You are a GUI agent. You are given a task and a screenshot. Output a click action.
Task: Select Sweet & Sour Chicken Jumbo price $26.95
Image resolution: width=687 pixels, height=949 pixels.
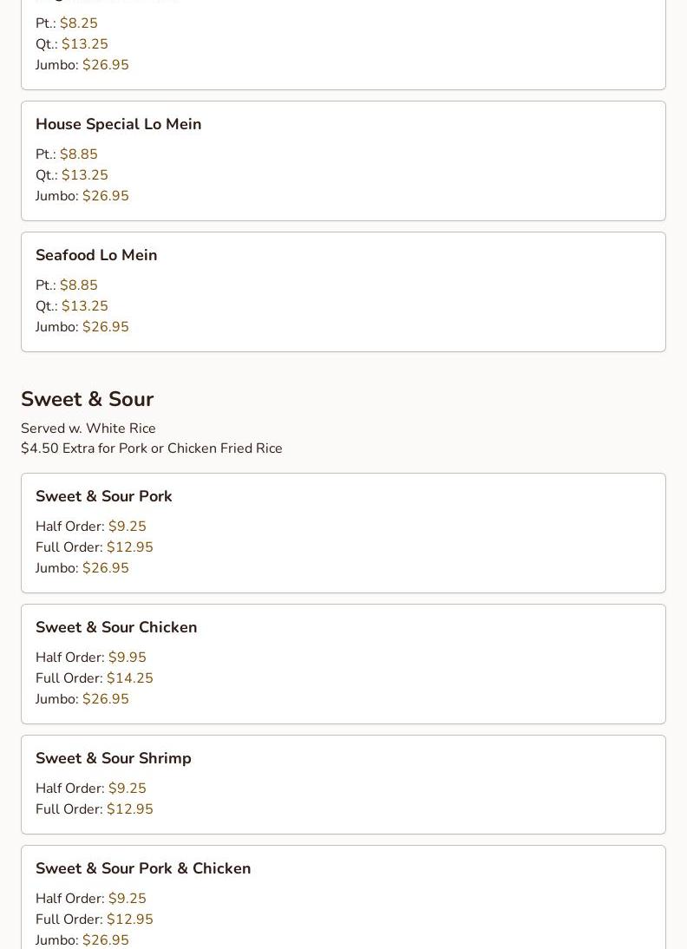click(x=105, y=699)
